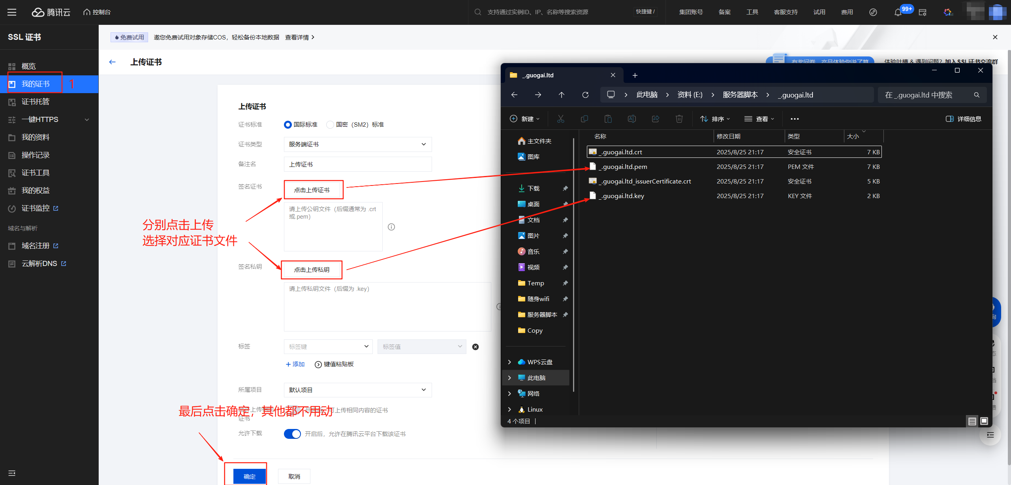Select 国密 (SM2) 标准 radio option
The image size is (1011, 485).
click(330, 125)
